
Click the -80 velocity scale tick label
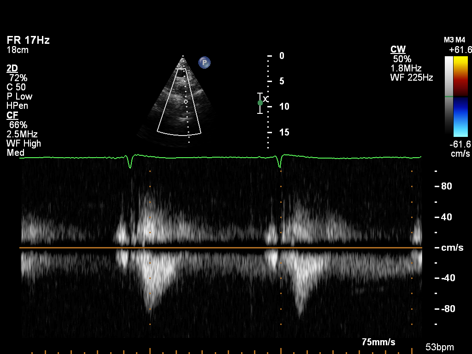(447, 308)
